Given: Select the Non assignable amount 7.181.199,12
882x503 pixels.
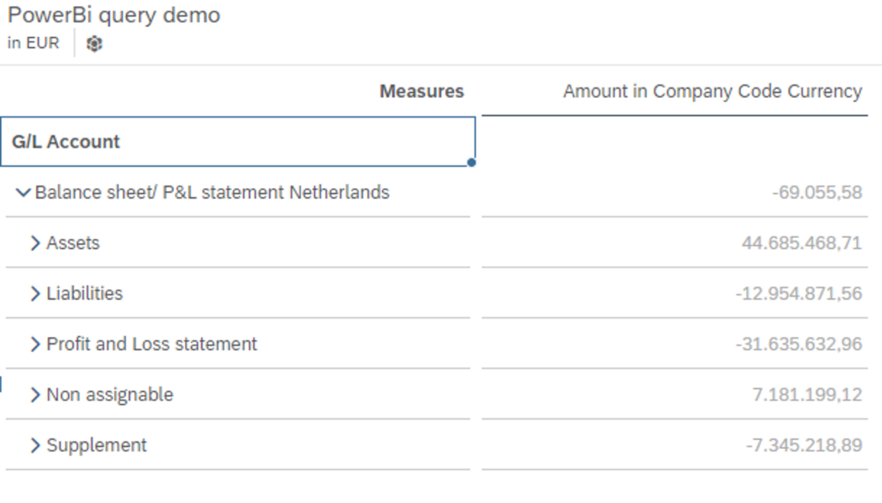Looking at the screenshot, I should pos(807,395).
